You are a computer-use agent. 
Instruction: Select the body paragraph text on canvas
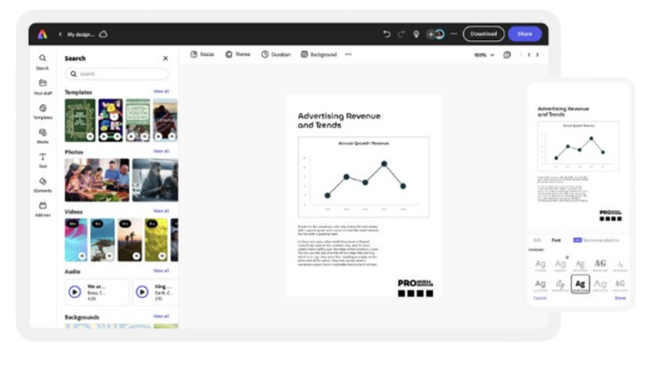[x=338, y=246]
